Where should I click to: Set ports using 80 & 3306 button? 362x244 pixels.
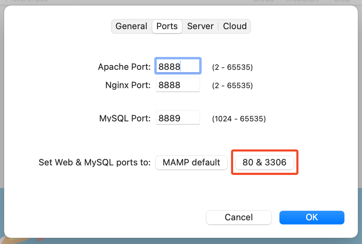click(264, 162)
